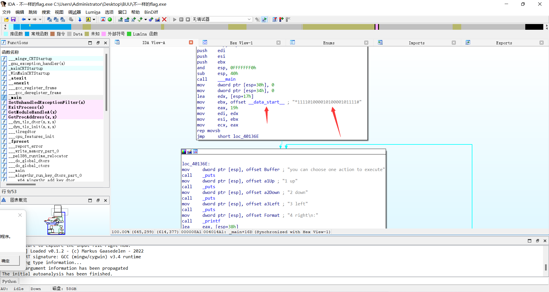
Task: Click the binary sequence search icon
Action: [63, 19]
